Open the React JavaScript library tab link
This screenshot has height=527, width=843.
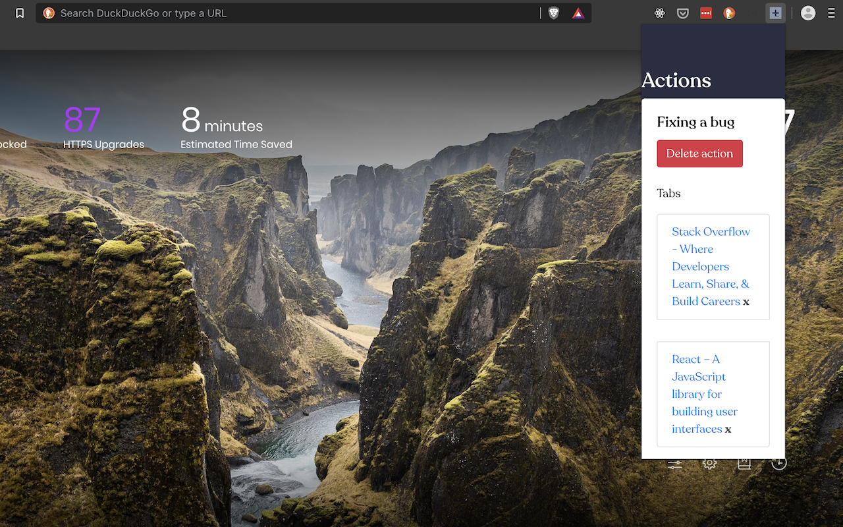705,394
